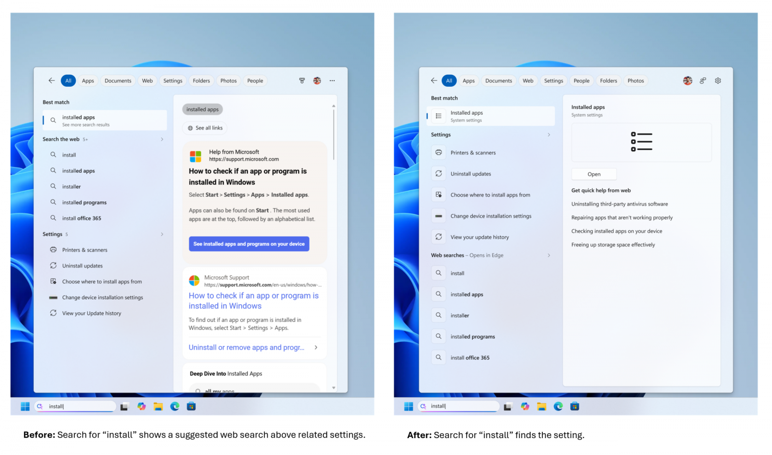
Task: Expand the Web searches section in After panel
Action: 549,255
